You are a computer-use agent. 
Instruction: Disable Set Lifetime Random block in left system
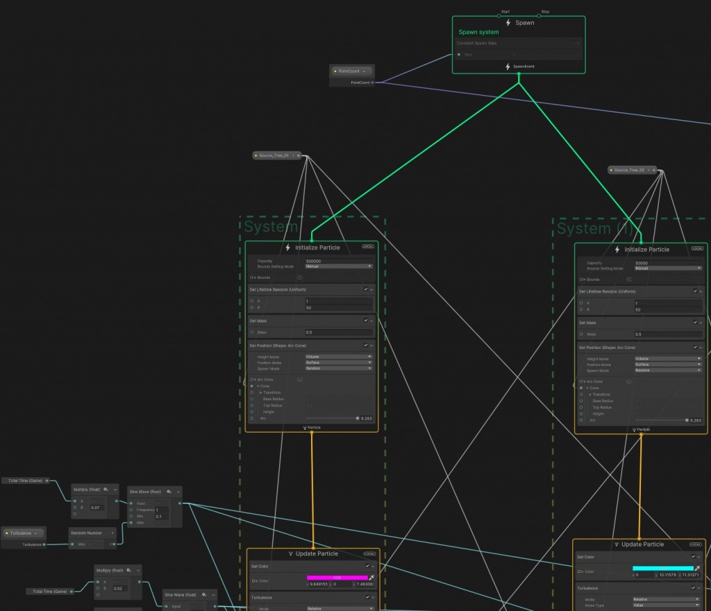[366, 289]
